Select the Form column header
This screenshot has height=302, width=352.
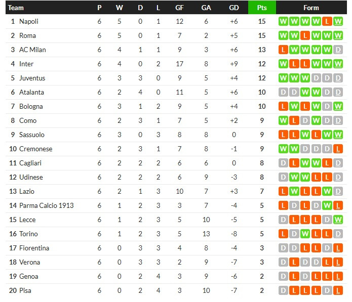click(311, 8)
